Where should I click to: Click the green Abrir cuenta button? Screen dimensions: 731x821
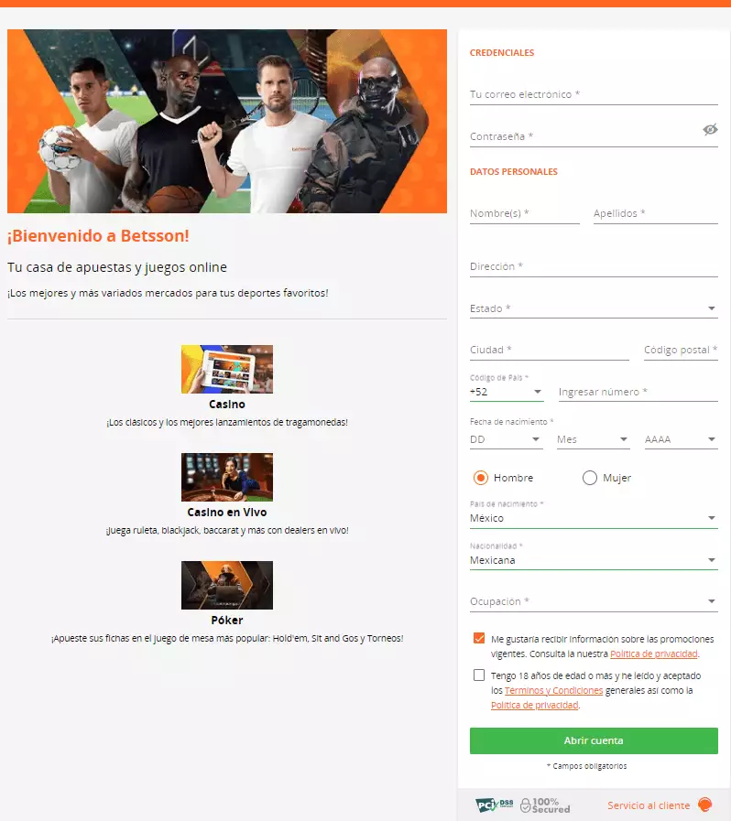point(594,740)
